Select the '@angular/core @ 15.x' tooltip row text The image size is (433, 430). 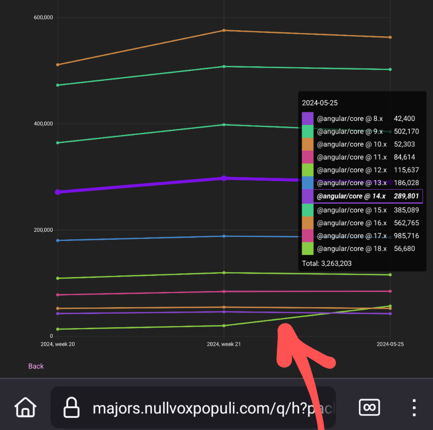[351, 210]
